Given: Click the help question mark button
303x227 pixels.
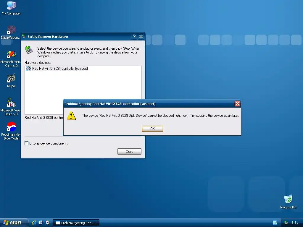Looking at the screenshot, I should point(134,37).
